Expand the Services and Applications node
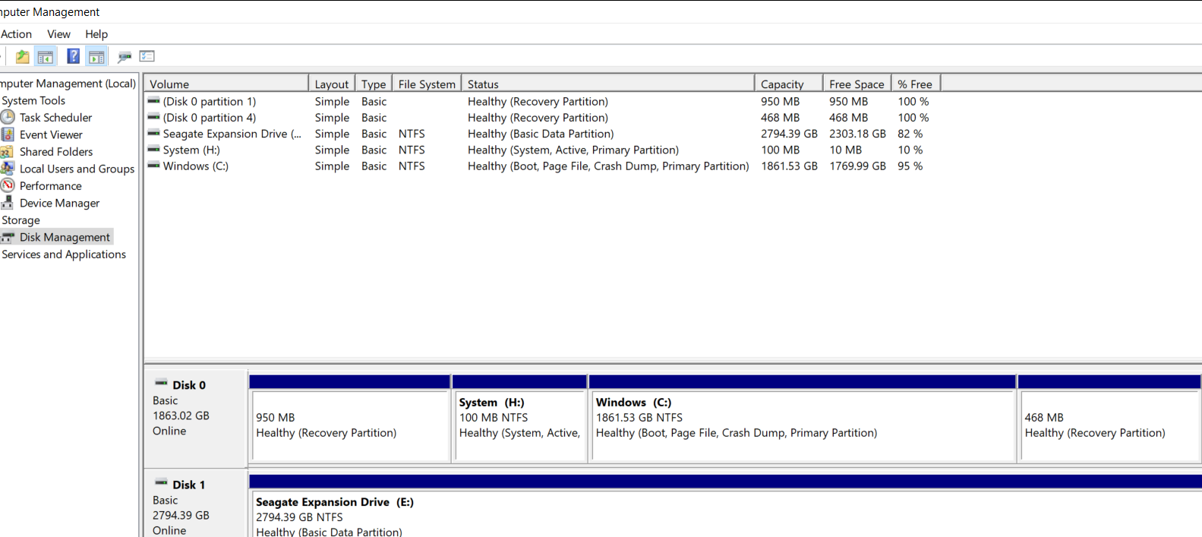Screen dimensions: 1202x537 coord(64,254)
